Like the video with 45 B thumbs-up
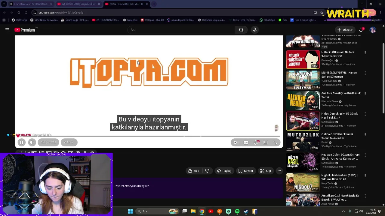Screen dimensions: 385x216 coord(194,171)
